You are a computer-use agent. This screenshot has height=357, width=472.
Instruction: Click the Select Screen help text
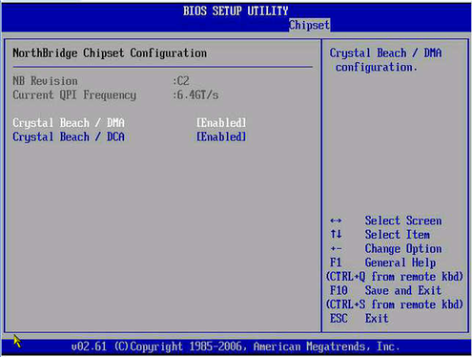(x=403, y=220)
